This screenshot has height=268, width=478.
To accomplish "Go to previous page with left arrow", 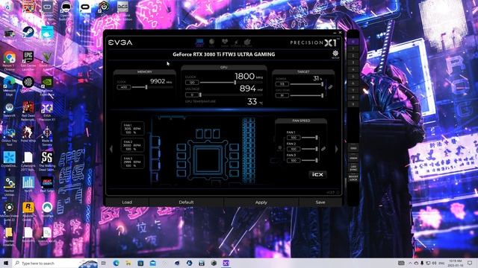I will (x=111, y=149).
